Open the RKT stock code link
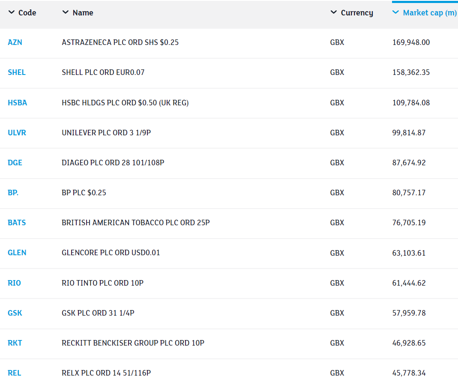Viewport: 458px width, 382px height. click(15, 343)
